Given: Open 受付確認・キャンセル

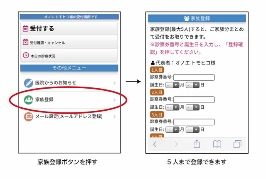Looking at the screenshot, I should [x=69, y=42].
